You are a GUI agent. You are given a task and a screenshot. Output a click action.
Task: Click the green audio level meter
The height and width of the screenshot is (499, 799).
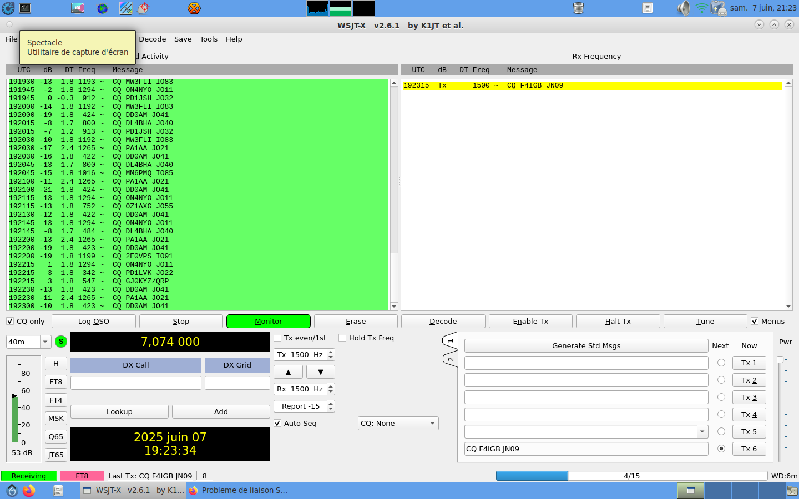[15, 419]
